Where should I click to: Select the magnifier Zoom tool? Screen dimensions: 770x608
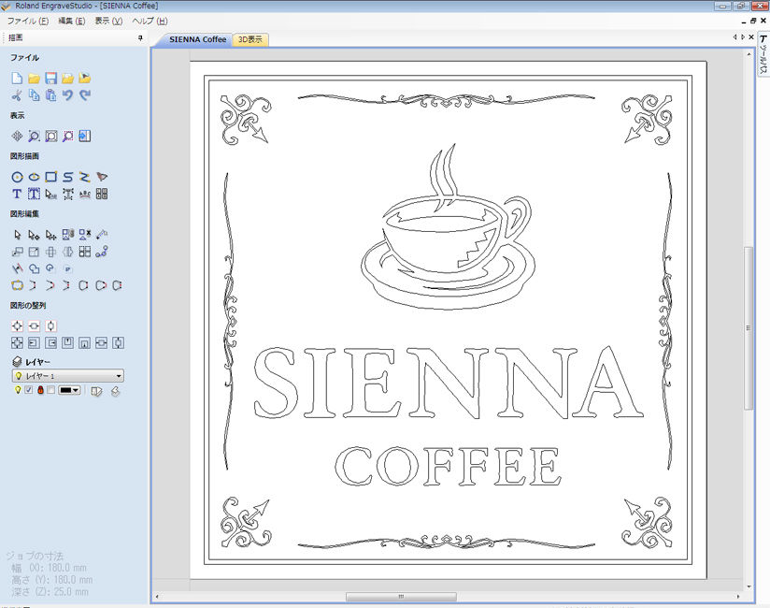tap(34, 137)
